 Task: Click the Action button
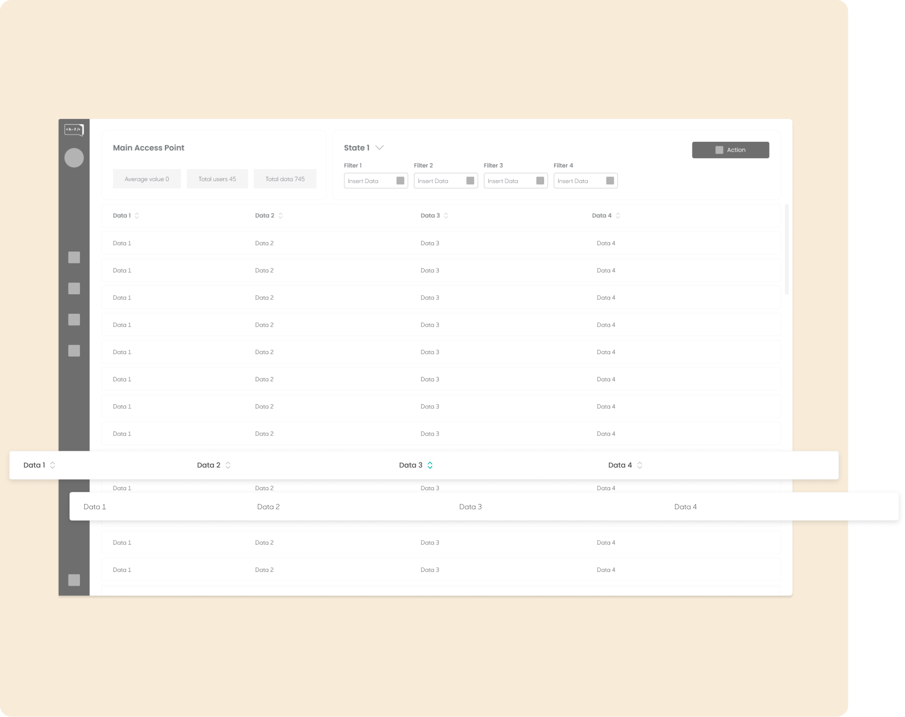(731, 150)
